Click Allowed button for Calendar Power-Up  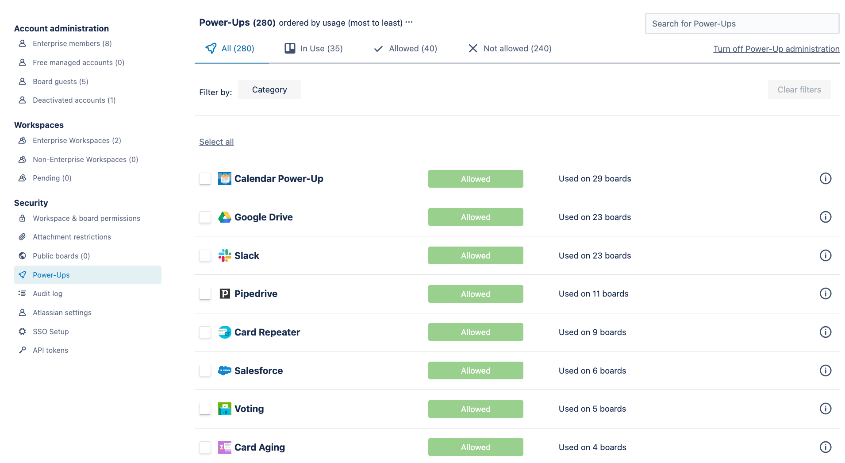pos(476,179)
